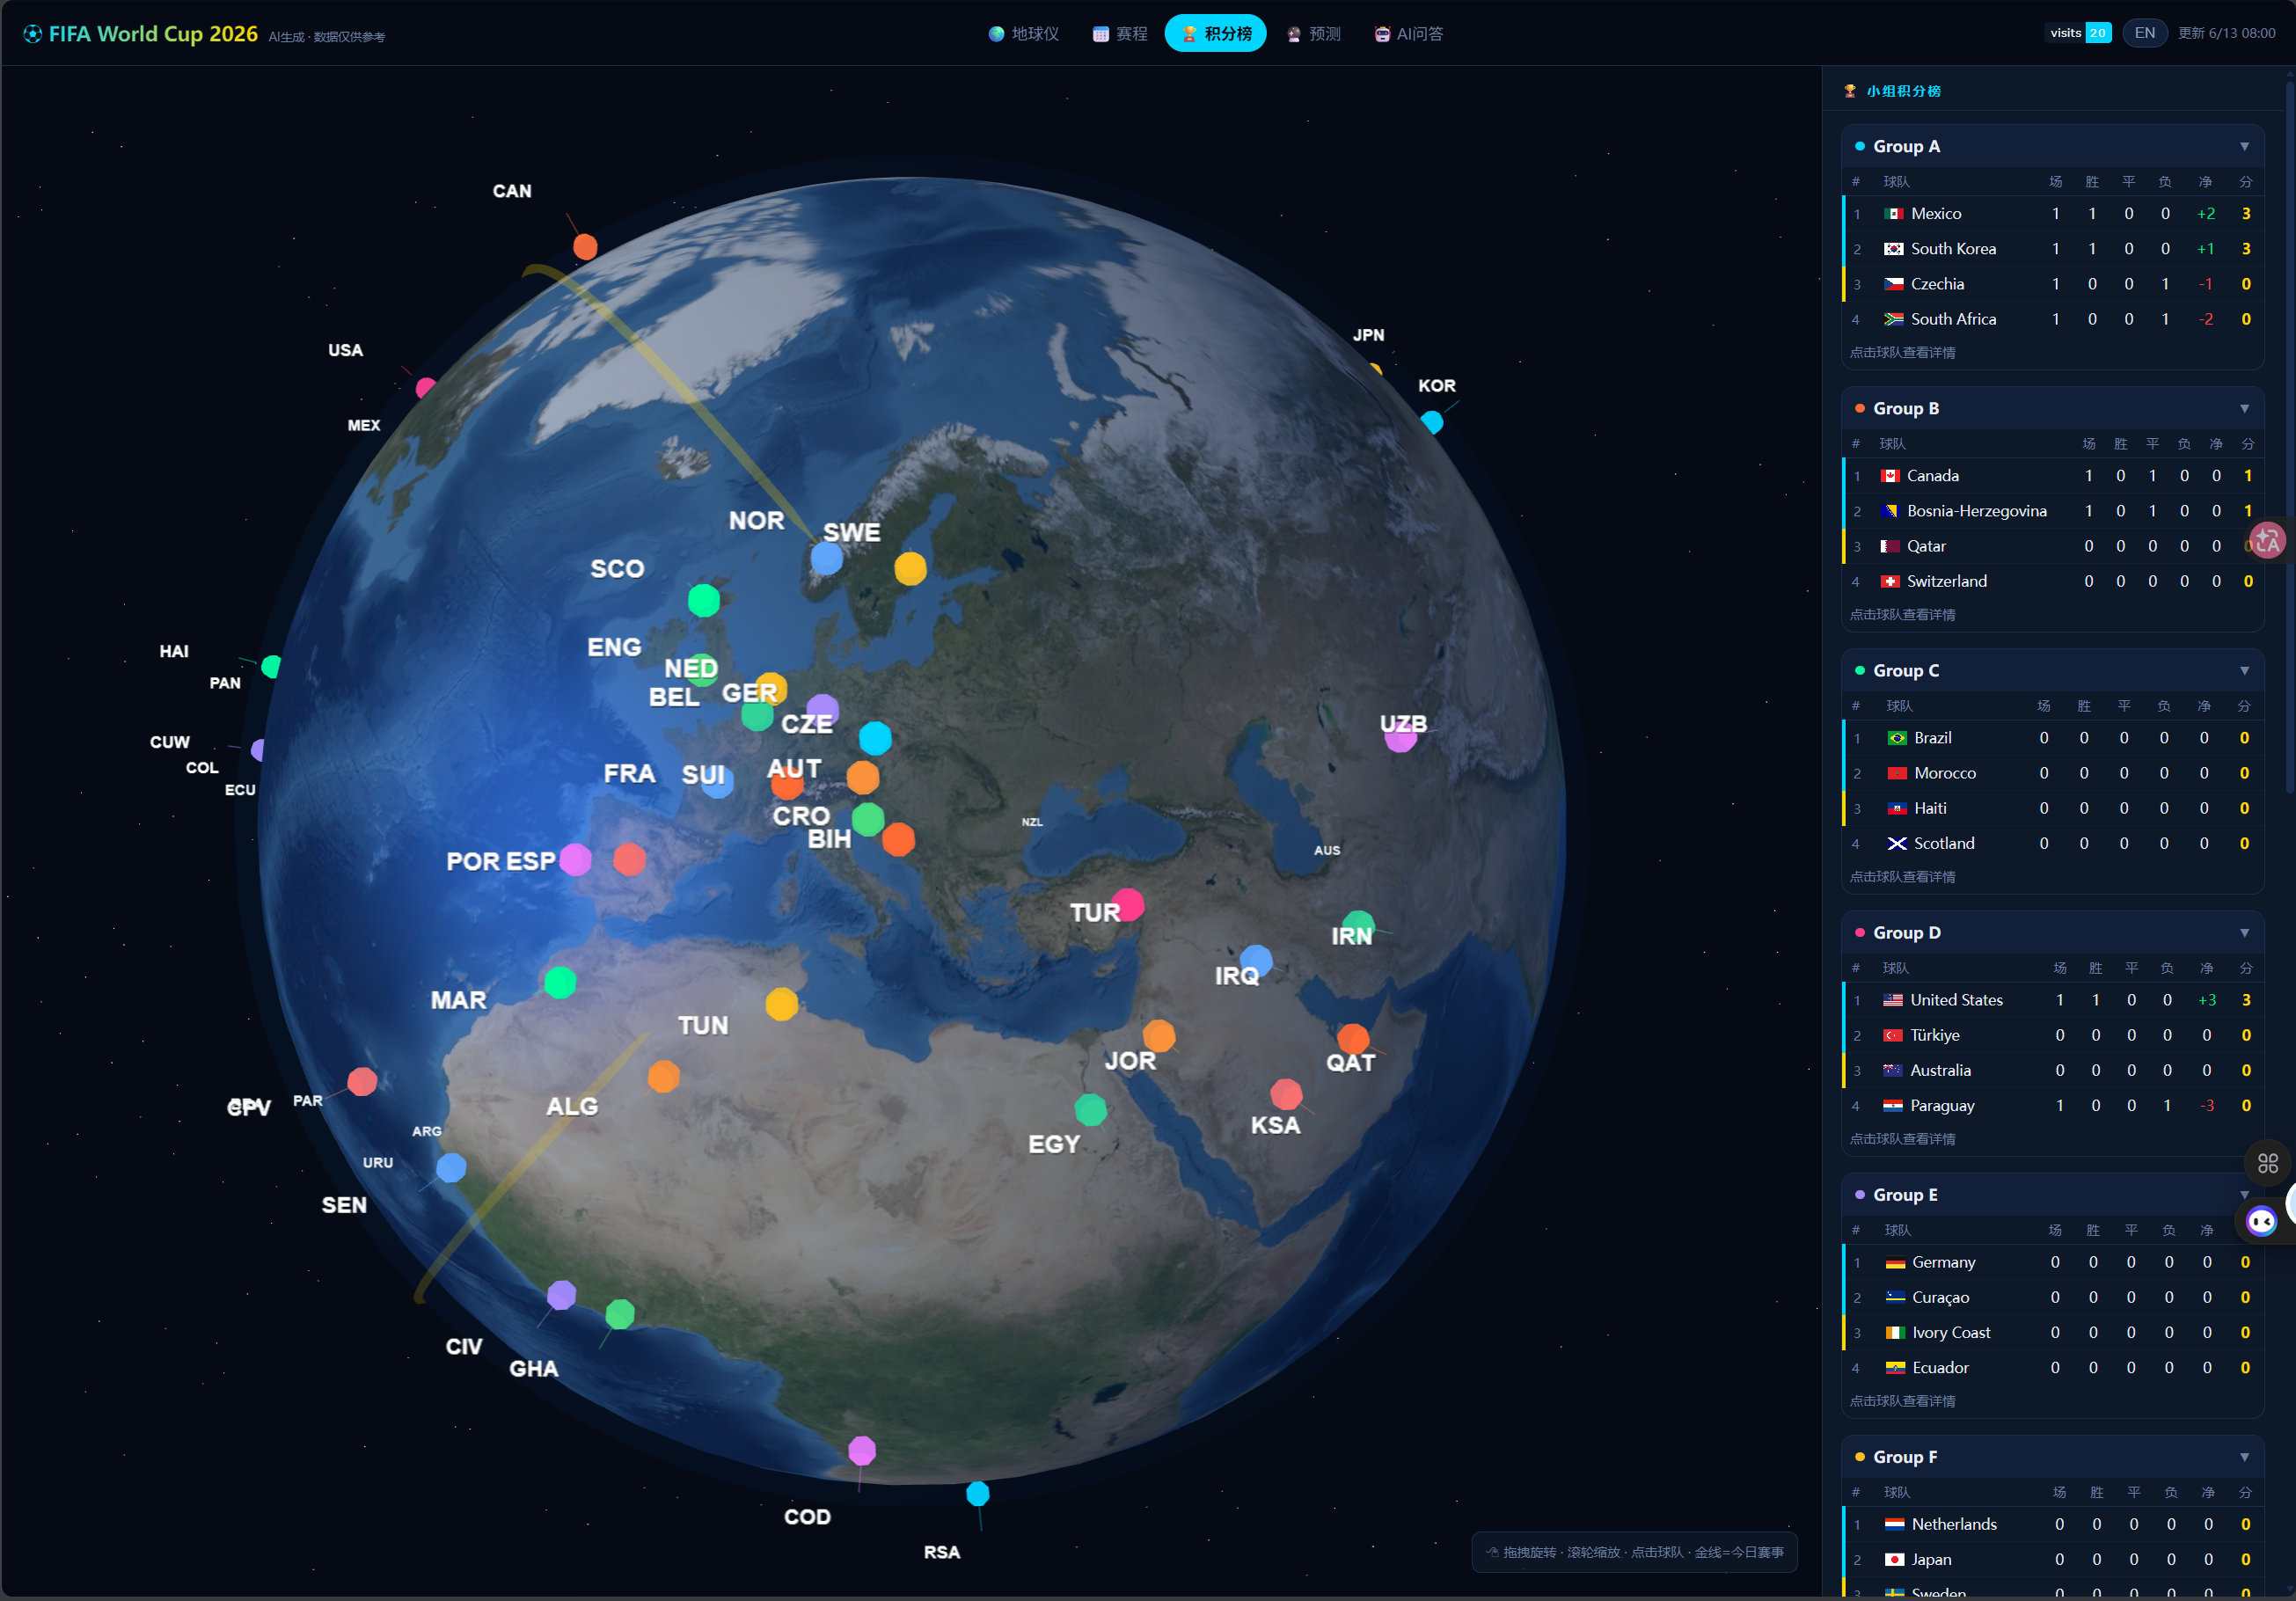
Task: Click the Morocco flag icon
Action: [x=1896, y=773]
